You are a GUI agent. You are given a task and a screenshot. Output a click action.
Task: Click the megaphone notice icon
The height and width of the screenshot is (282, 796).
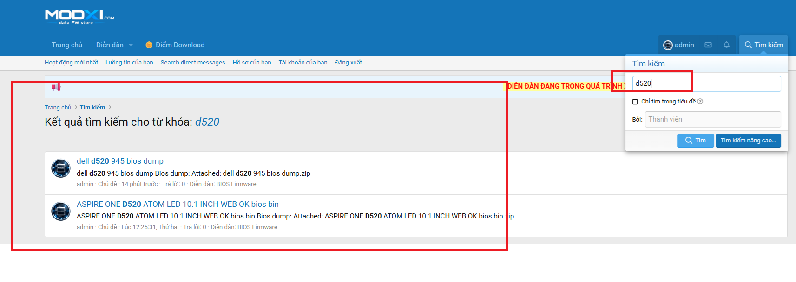(x=56, y=87)
